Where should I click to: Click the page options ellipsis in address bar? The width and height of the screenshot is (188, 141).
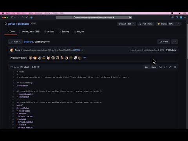130,17
